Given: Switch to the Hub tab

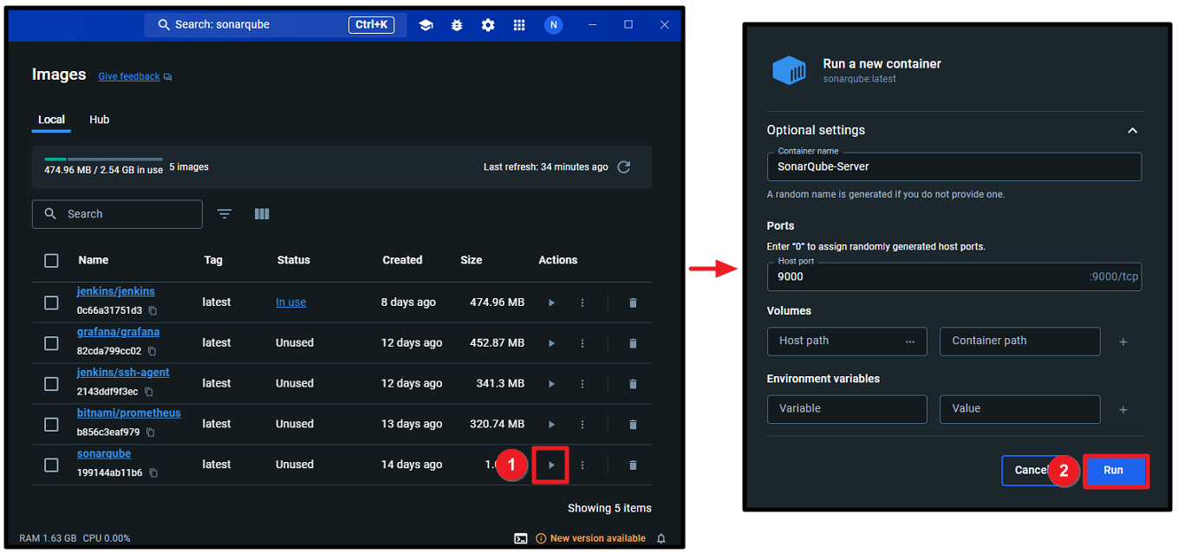Looking at the screenshot, I should click(x=100, y=120).
